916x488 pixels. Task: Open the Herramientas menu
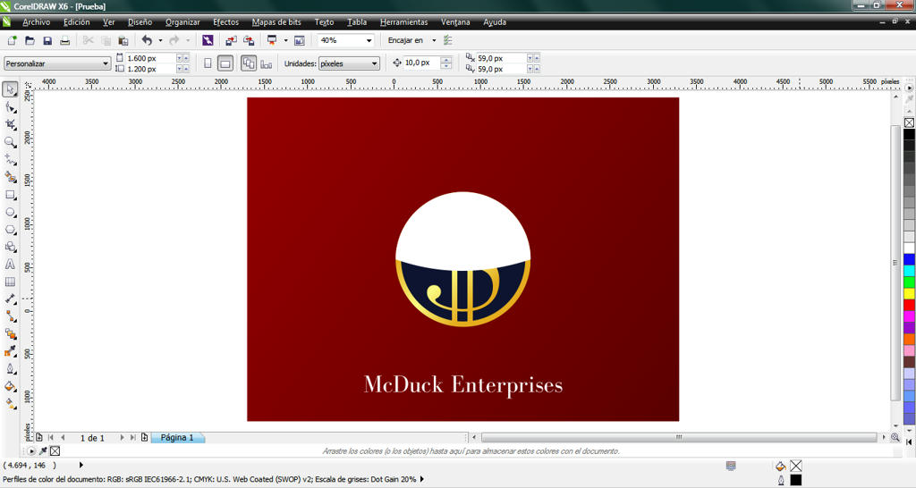403,22
